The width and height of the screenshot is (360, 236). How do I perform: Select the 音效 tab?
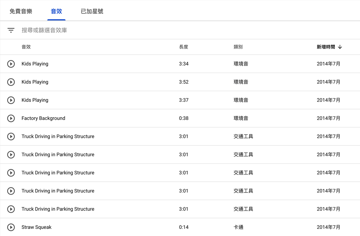click(56, 11)
